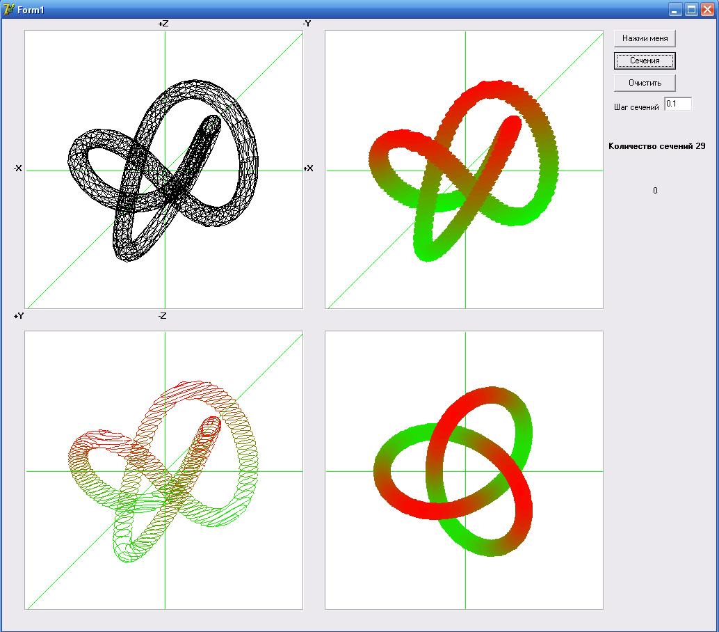This screenshot has width=719, height=632.
Task: Maximize the Form1 window
Action: [x=691, y=9]
